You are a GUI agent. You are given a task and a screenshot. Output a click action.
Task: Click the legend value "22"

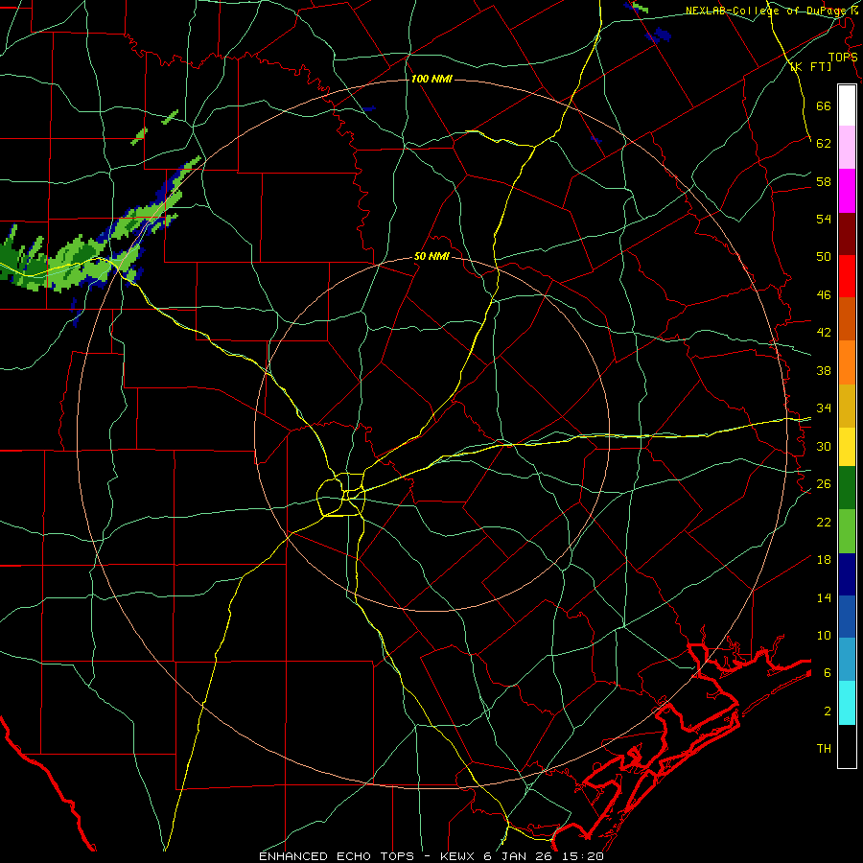click(824, 522)
